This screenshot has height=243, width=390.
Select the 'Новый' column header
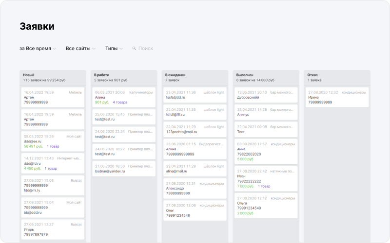click(x=29, y=75)
